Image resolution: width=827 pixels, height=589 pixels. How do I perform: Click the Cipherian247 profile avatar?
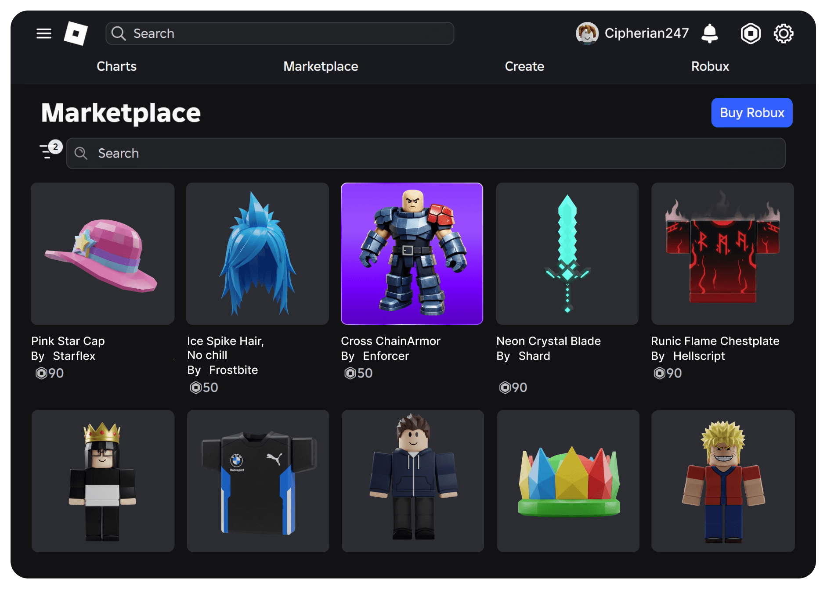tap(587, 33)
